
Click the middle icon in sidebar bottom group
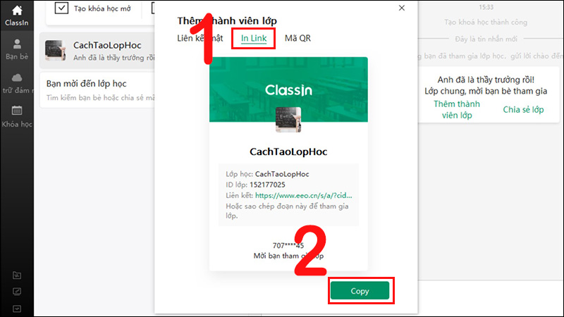(17, 292)
